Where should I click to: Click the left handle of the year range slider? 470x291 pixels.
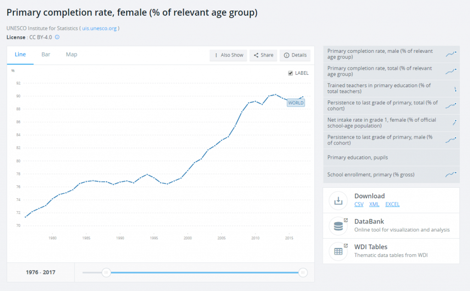click(x=106, y=273)
